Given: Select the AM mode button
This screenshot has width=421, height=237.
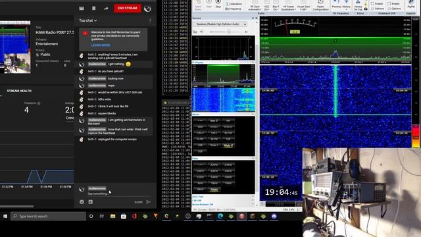Looking at the screenshot, I should [228, 120].
